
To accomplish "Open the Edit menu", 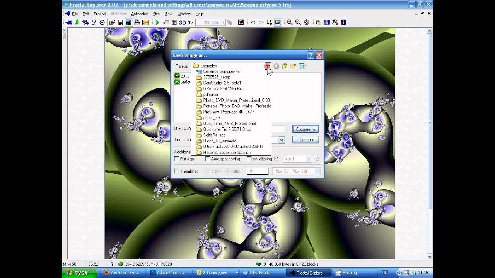I will tap(86, 14).
